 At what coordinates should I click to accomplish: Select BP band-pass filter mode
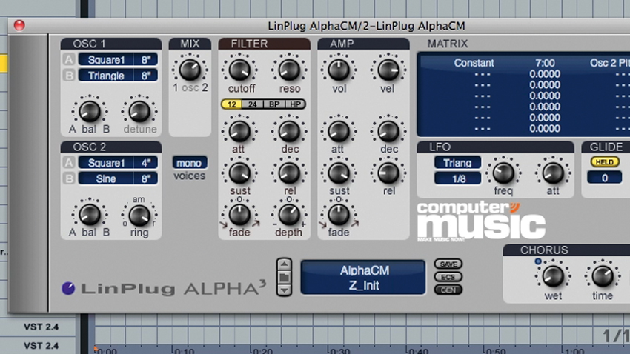coord(274,104)
